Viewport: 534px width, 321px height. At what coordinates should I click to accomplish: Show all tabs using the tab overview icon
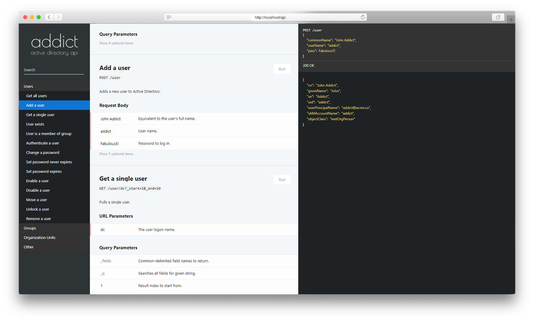point(498,17)
